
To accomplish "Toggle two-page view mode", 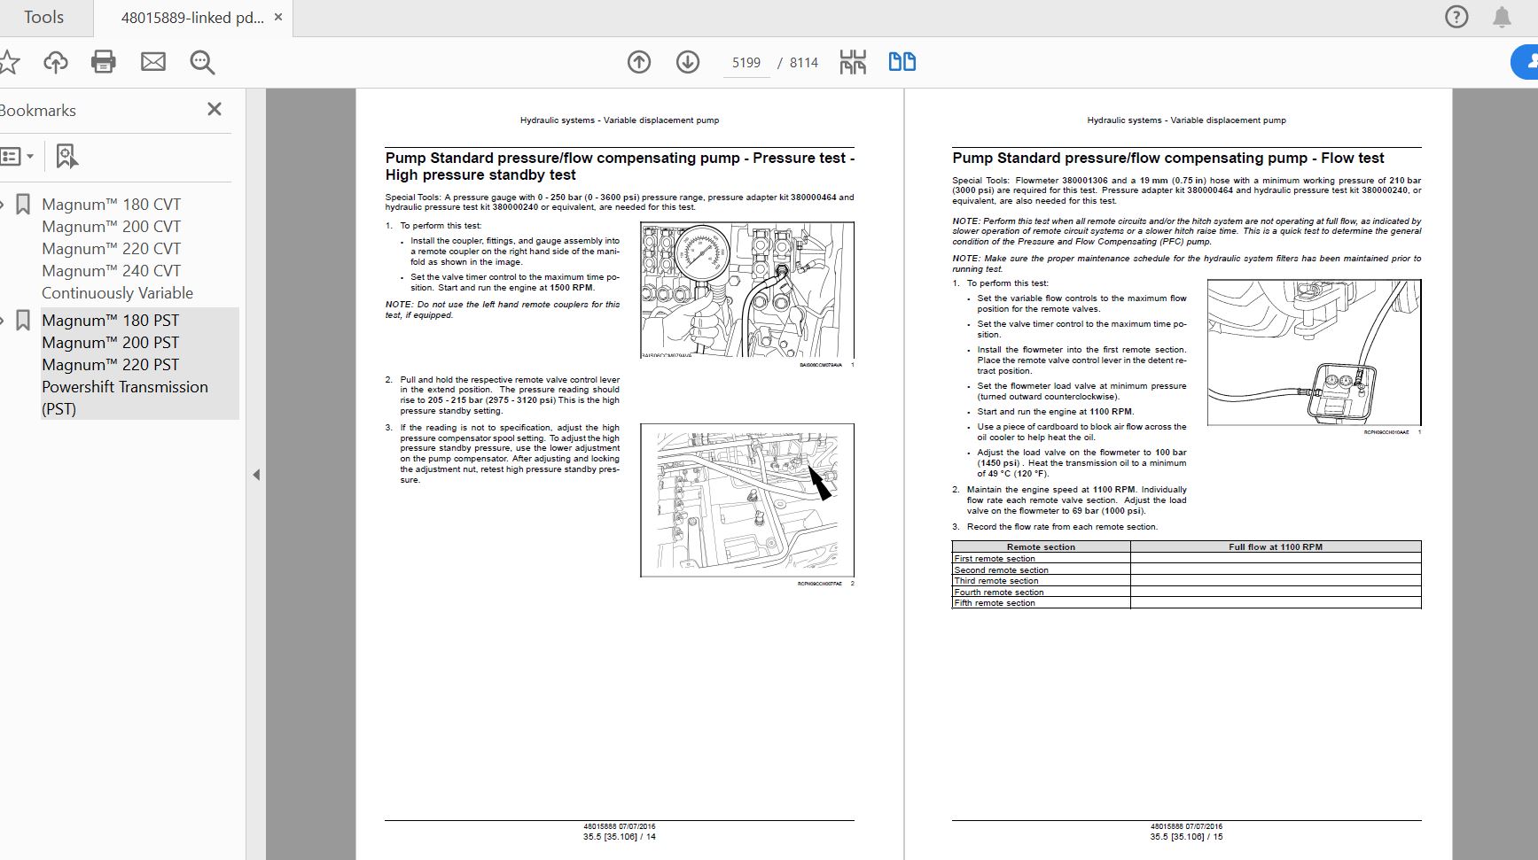I will [902, 62].
